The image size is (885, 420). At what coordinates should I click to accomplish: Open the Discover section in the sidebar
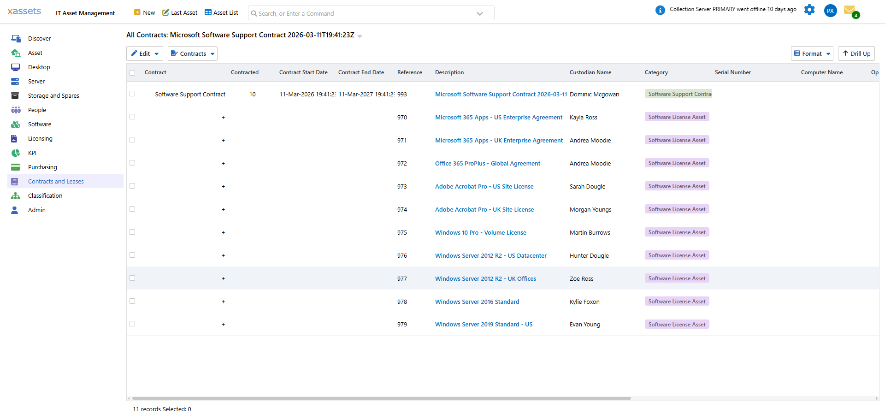(x=40, y=38)
